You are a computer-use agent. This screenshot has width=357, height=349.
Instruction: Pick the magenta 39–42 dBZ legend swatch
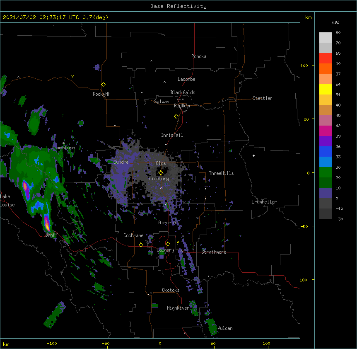pos(326,131)
